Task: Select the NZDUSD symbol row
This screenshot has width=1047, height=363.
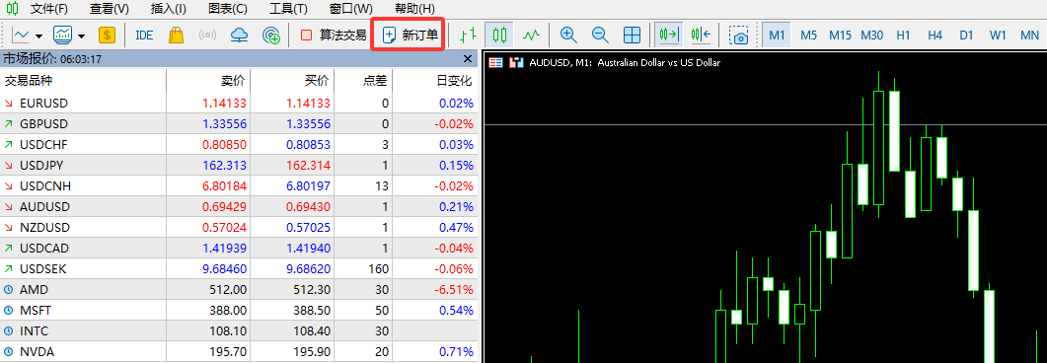Action: pyautogui.click(x=239, y=228)
